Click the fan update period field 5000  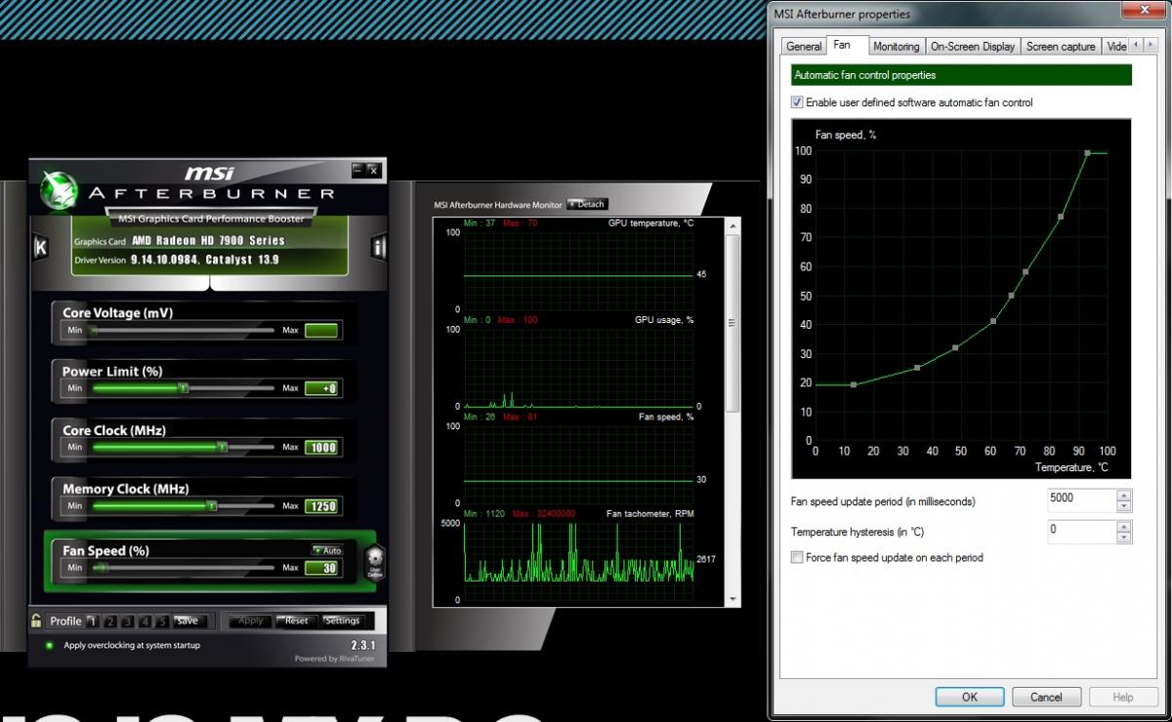(1081, 500)
